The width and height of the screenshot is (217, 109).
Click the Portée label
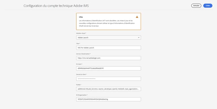pyautogui.click(x=79, y=85)
